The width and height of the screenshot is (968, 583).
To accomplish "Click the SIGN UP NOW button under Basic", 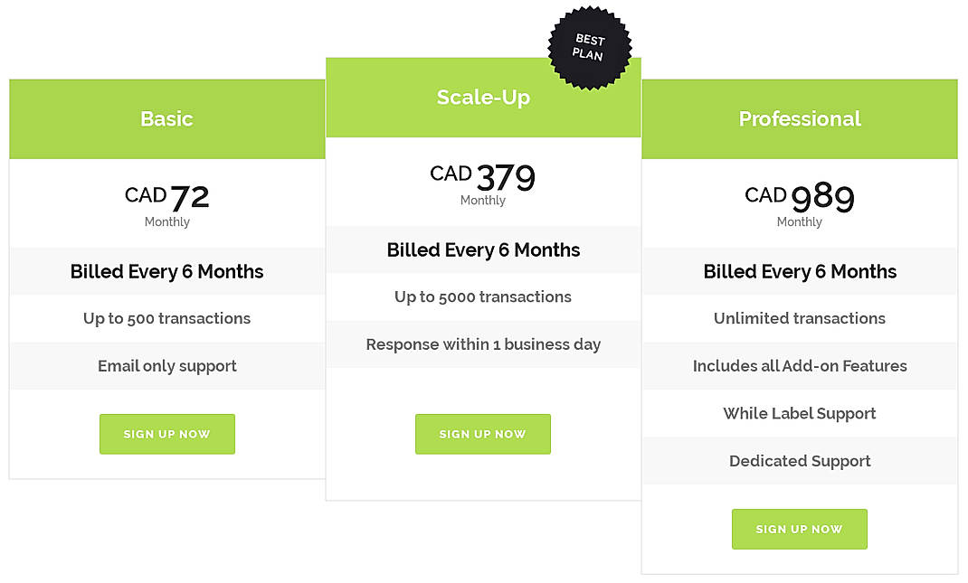I will click(x=166, y=434).
